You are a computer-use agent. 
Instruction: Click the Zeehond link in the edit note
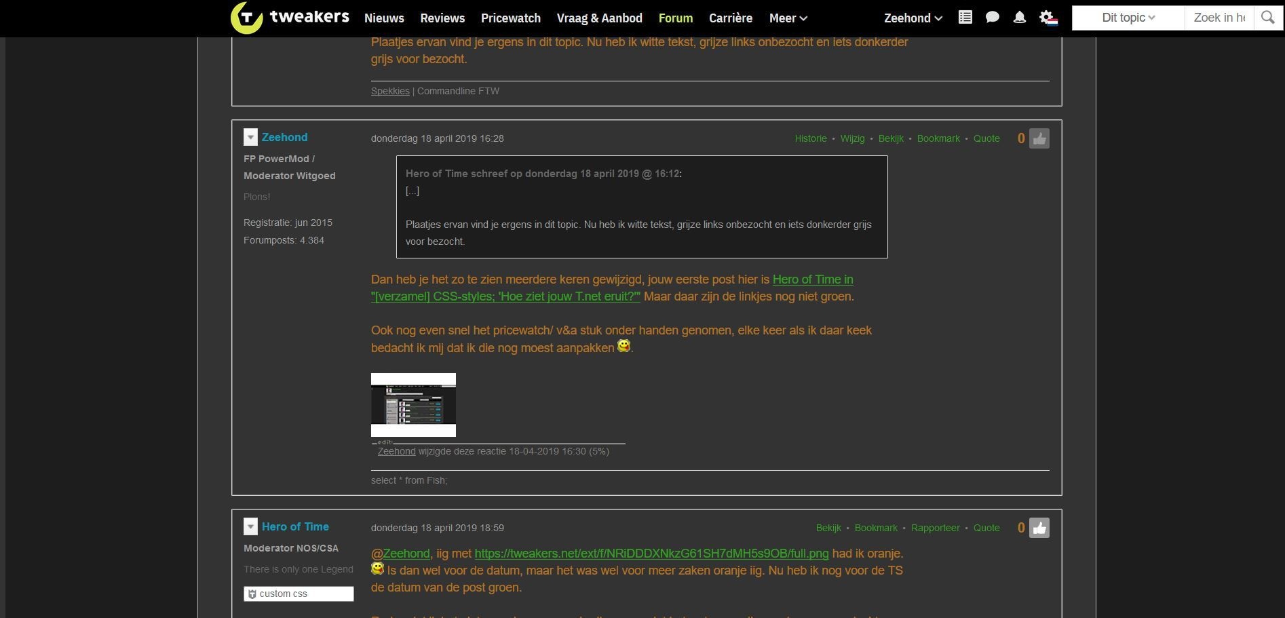396,451
